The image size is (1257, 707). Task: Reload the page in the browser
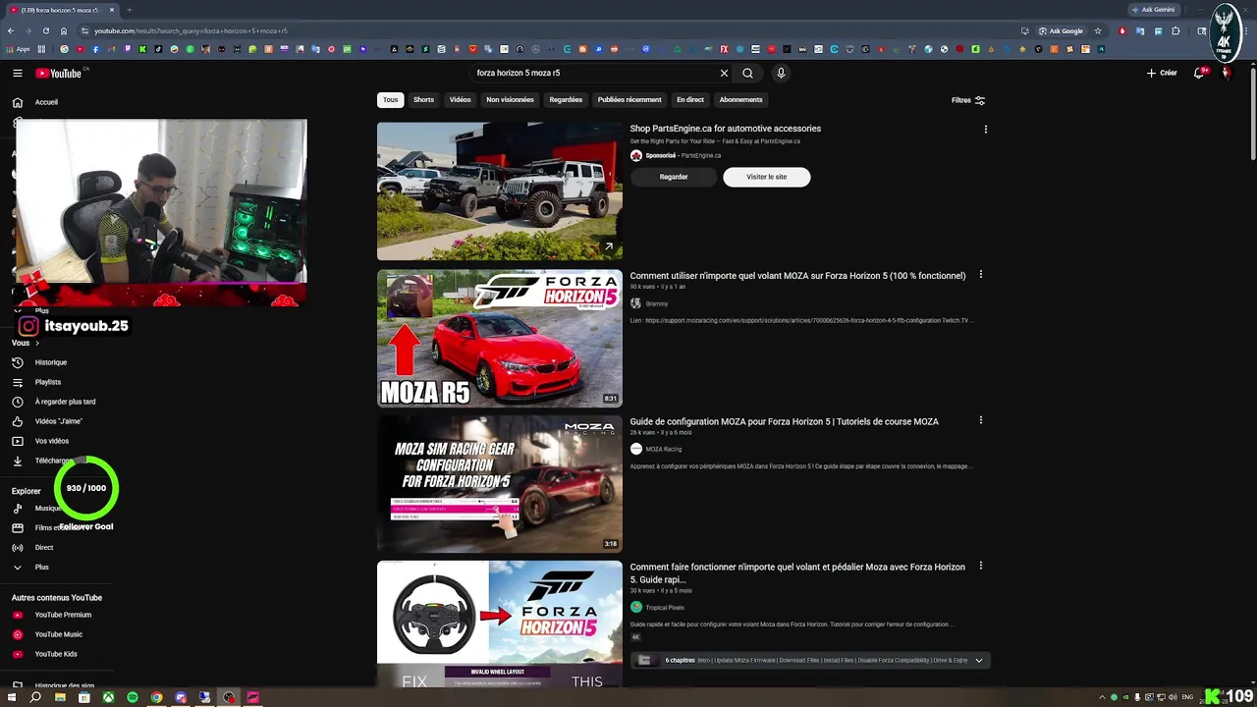point(46,30)
